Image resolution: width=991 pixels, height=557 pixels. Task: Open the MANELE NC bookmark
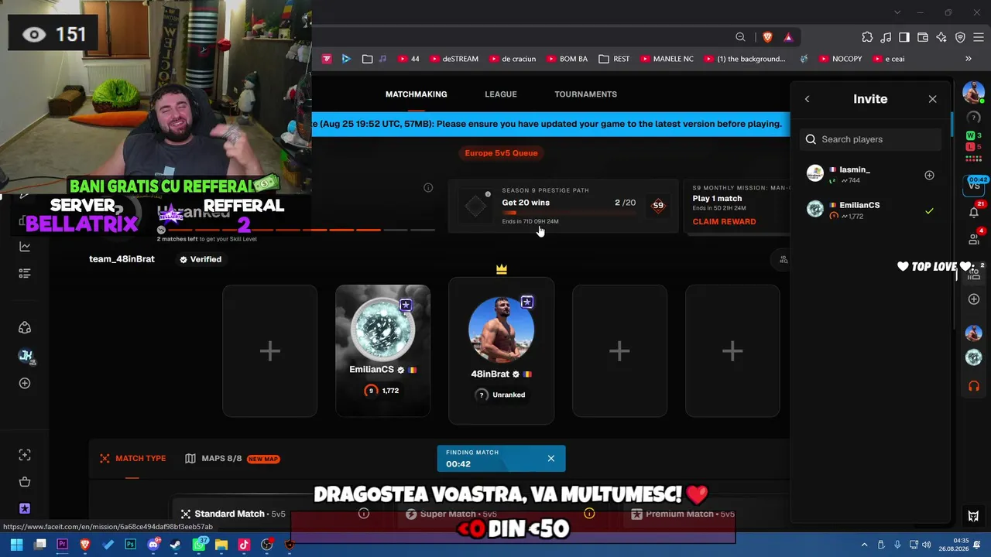tap(667, 59)
